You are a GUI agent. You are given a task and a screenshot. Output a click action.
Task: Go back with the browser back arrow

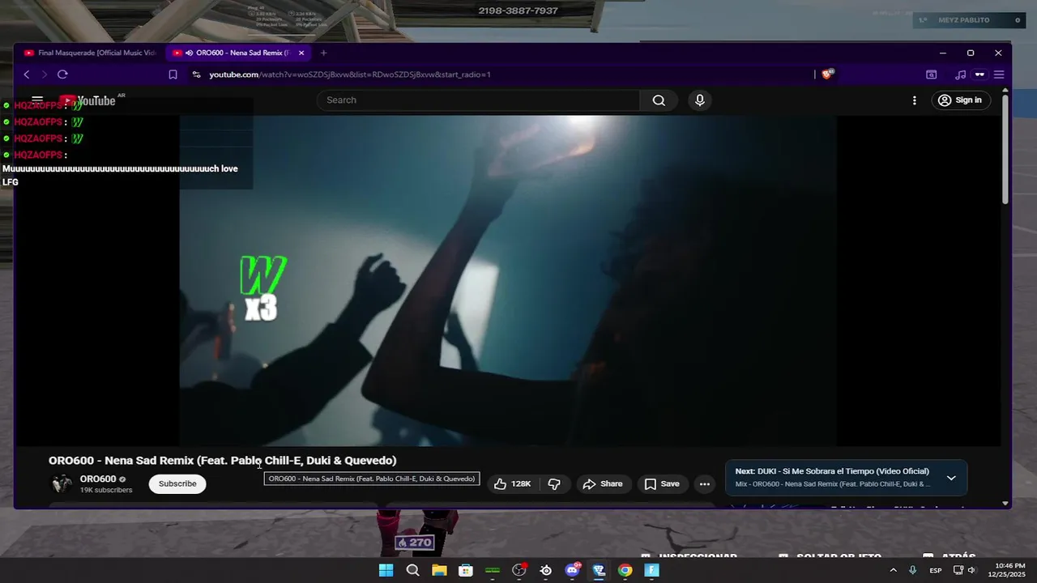(x=26, y=74)
